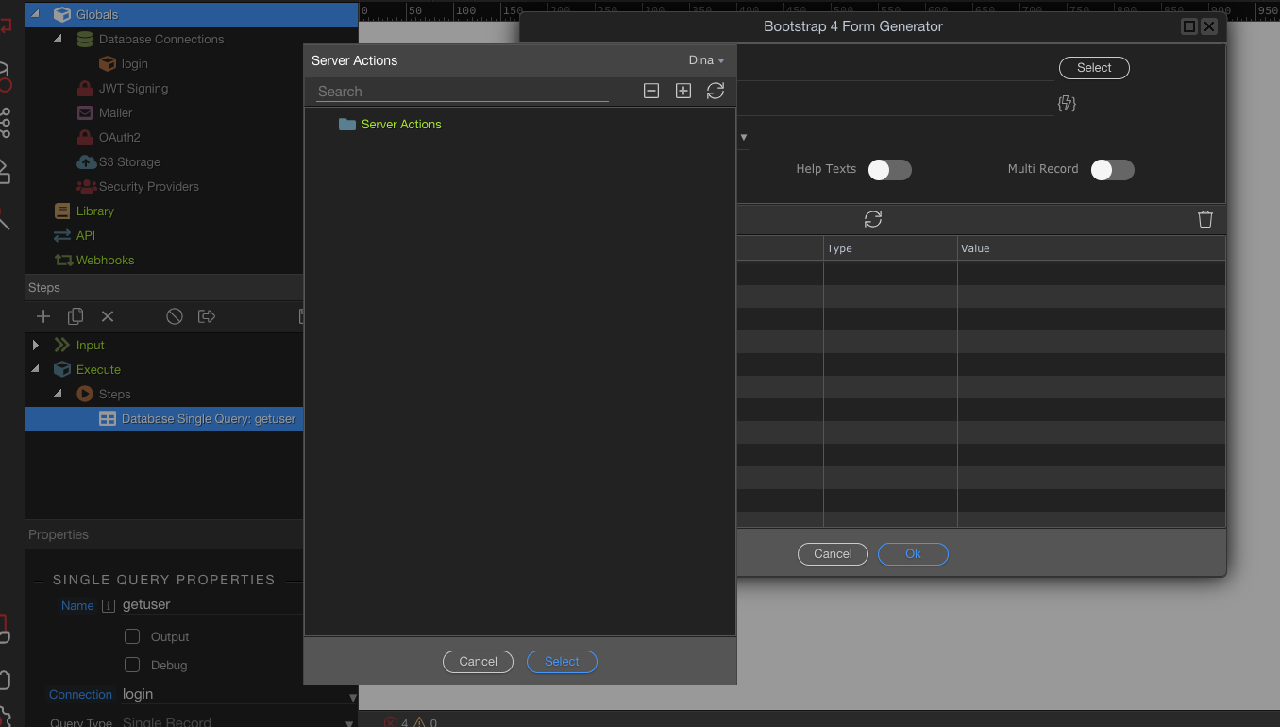Enable the Multi Record switch

click(x=1112, y=170)
